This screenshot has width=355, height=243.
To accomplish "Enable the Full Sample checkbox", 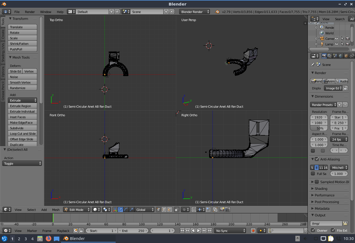I will (313, 174).
